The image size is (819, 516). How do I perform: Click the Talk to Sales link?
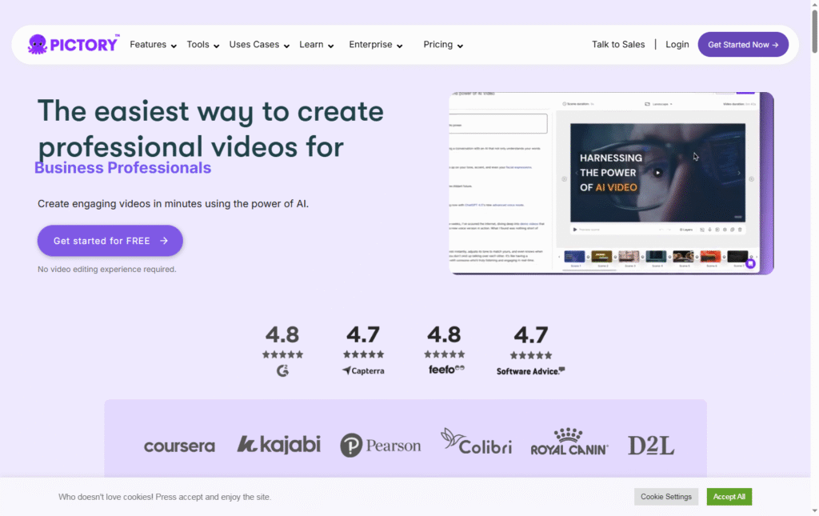(x=618, y=44)
